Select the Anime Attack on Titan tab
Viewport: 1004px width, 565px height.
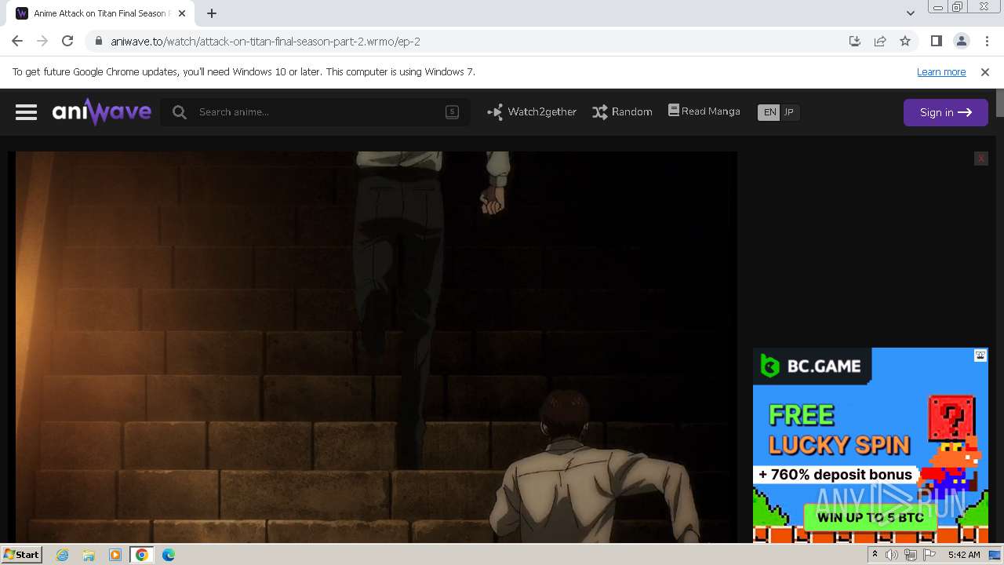point(100,13)
